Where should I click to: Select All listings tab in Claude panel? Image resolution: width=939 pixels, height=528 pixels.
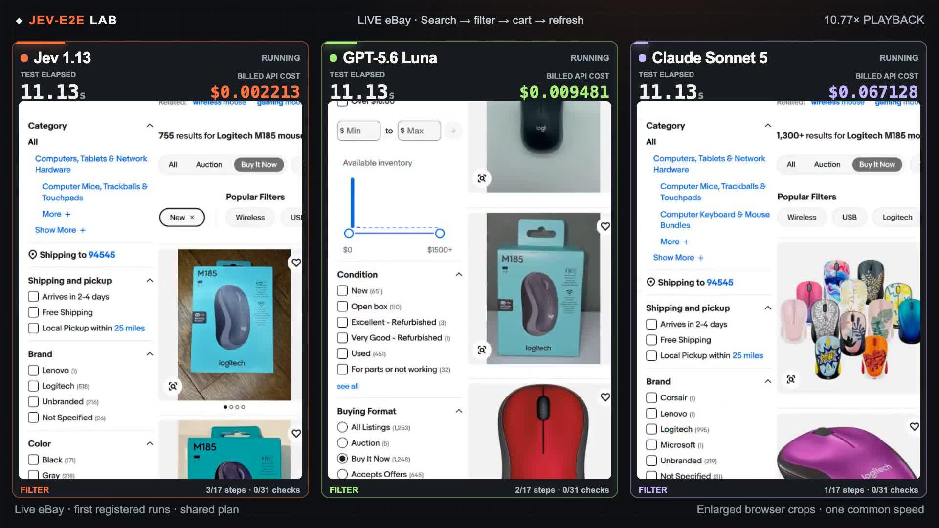pos(791,165)
